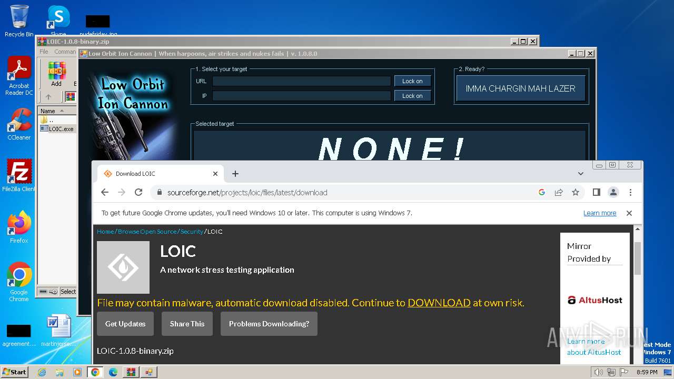Go to the Home breadcrumb link
Viewport: 674px width, 379px height.
[105, 232]
